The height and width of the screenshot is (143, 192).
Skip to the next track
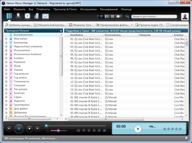point(37,129)
